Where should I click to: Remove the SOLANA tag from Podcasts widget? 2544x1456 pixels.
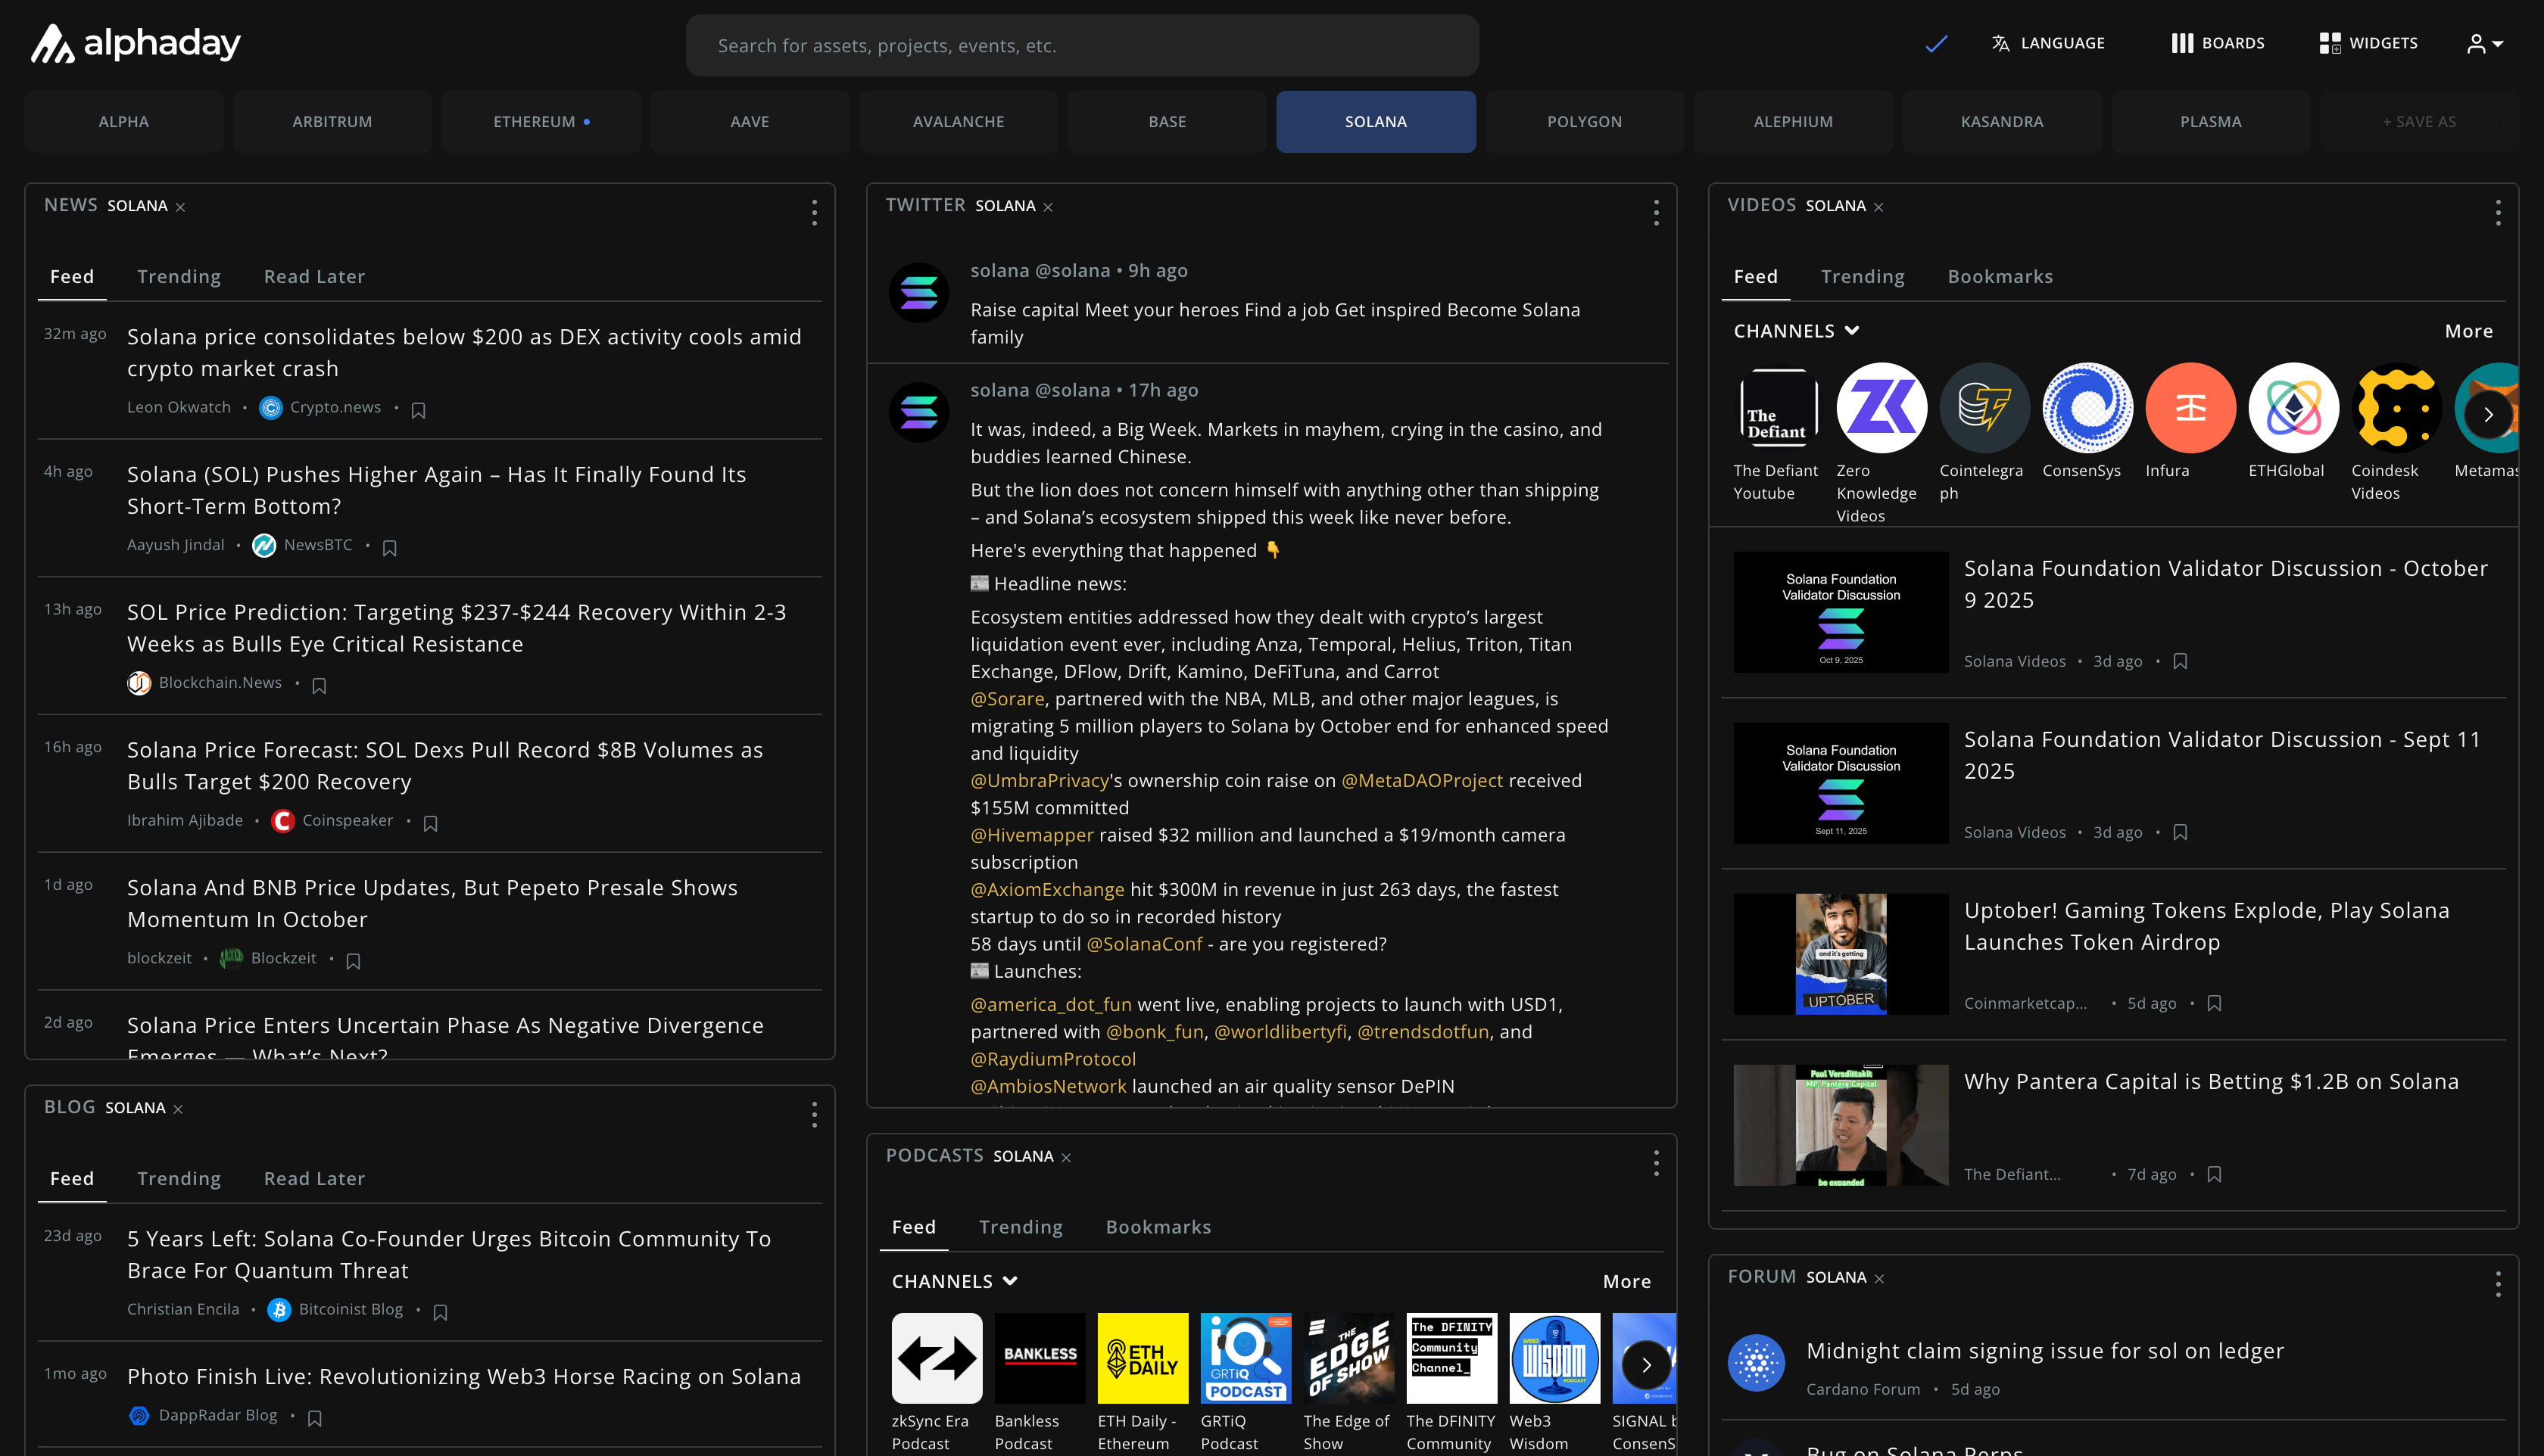coord(1066,1158)
